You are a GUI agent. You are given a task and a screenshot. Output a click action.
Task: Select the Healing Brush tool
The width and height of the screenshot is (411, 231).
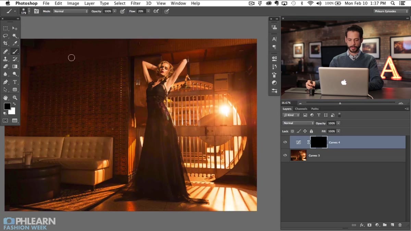(x=5, y=52)
